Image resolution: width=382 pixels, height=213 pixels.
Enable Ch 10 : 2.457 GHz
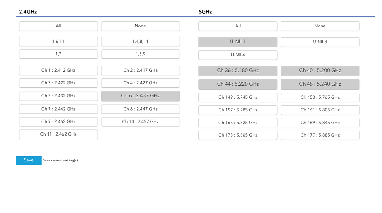pos(141,121)
